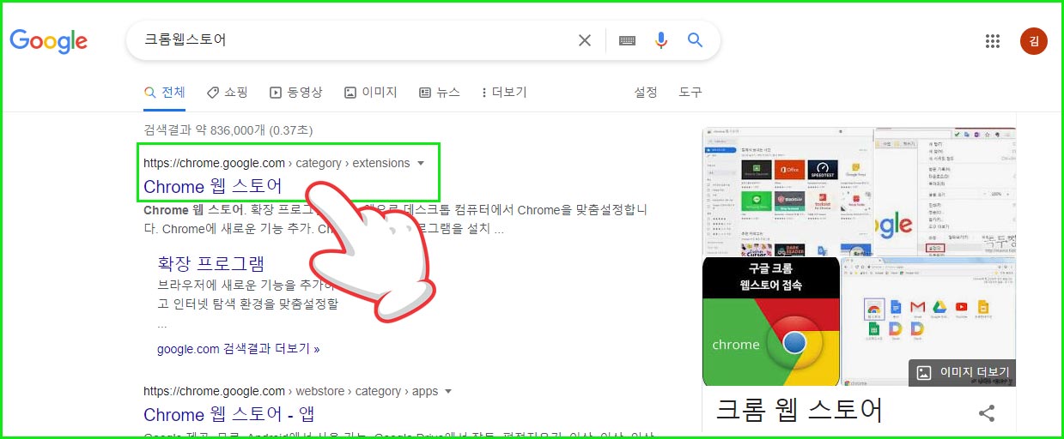The width and height of the screenshot is (1064, 439).
Task: Open the 구글 크롬 웹스토어 접속 thumbnail
Action: click(770, 322)
